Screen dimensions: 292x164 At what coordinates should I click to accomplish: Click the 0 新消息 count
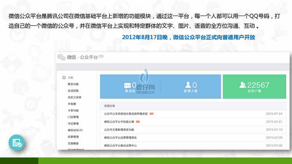point(134,85)
